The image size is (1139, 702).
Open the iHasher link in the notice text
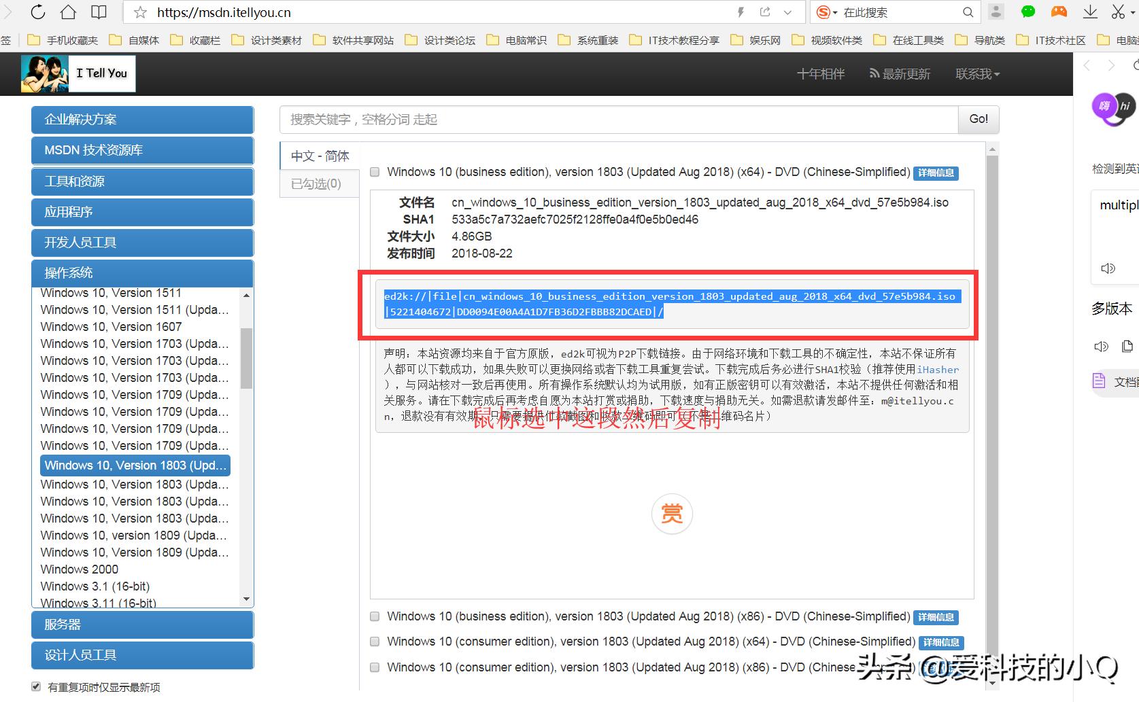click(x=938, y=370)
